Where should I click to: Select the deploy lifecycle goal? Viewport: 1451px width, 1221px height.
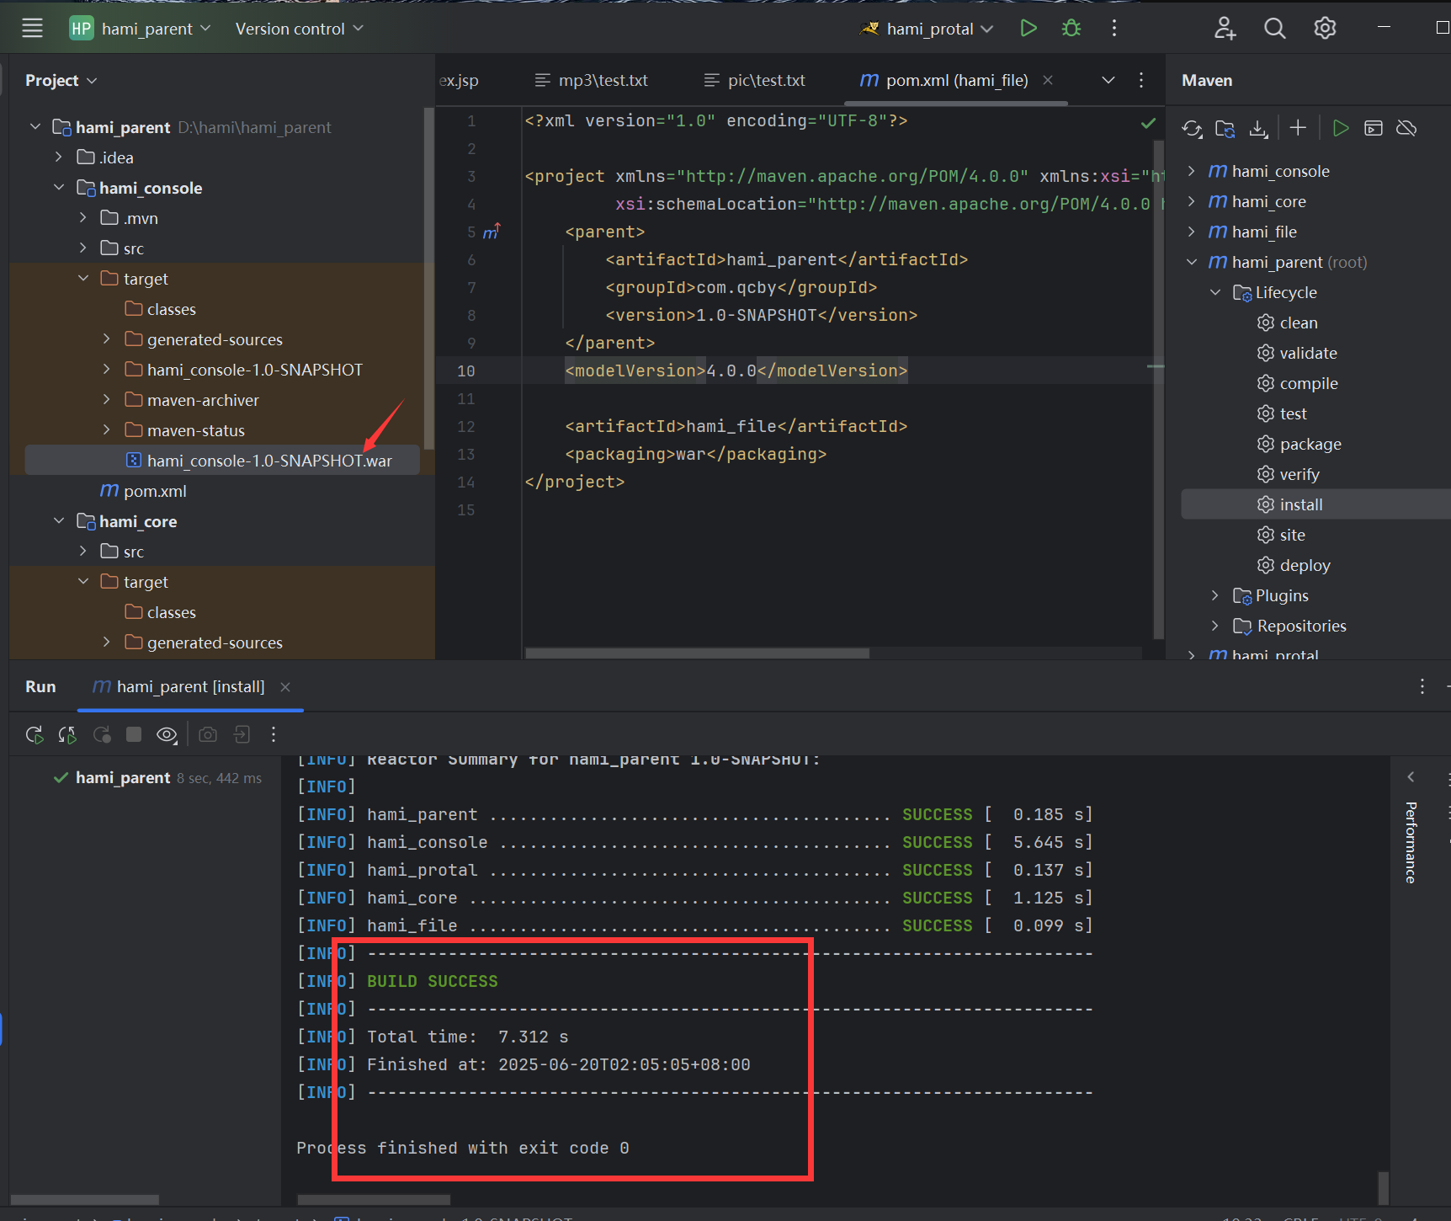click(x=1305, y=565)
